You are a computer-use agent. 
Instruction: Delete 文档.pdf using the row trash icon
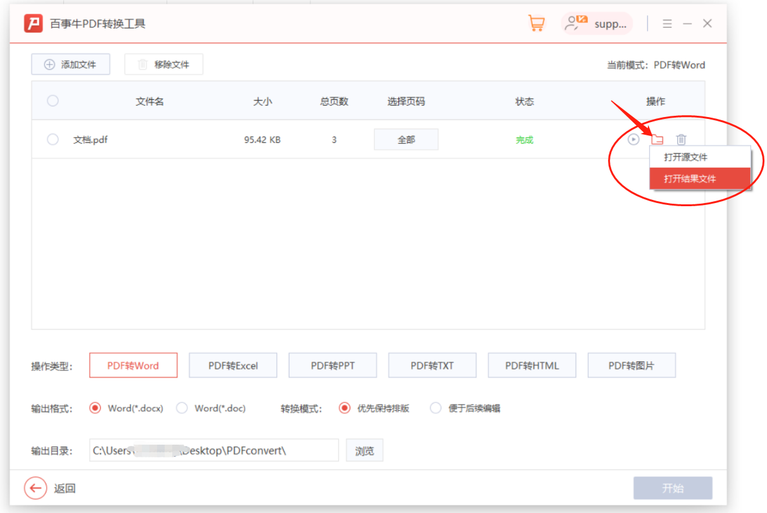click(x=681, y=139)
